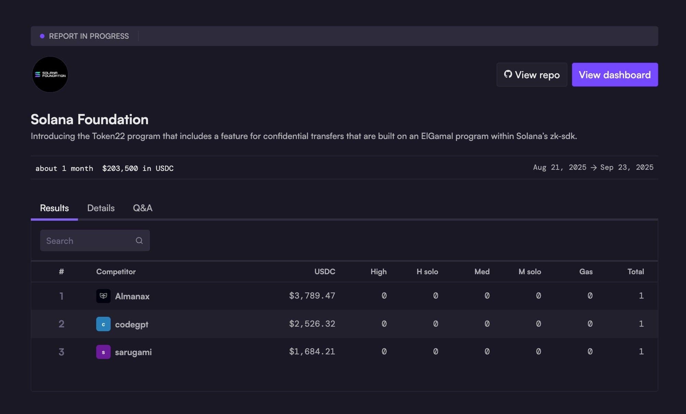Click the Gas column header

click(586, 271)
